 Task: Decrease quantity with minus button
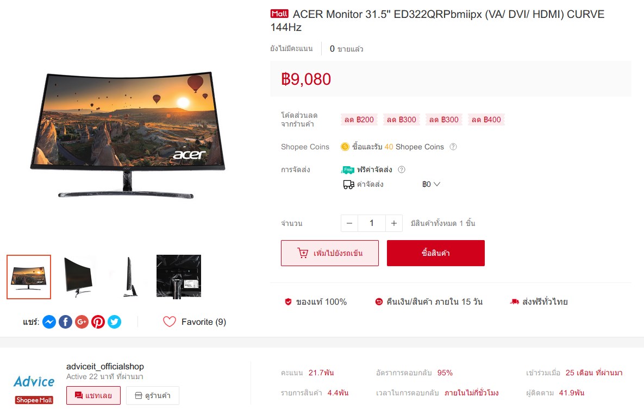tap(349, 223)
